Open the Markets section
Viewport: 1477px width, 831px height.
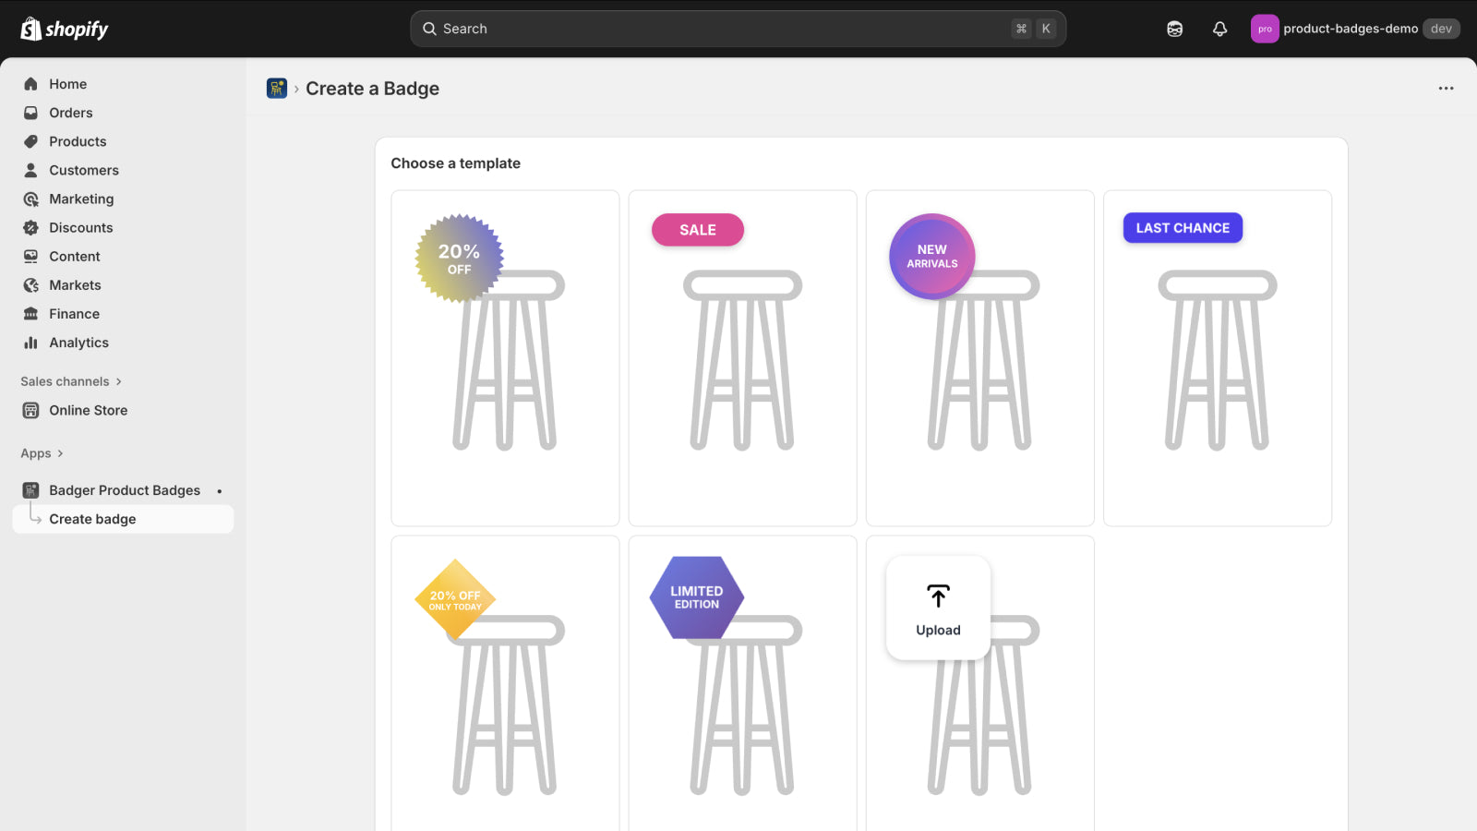click(75, 284)
